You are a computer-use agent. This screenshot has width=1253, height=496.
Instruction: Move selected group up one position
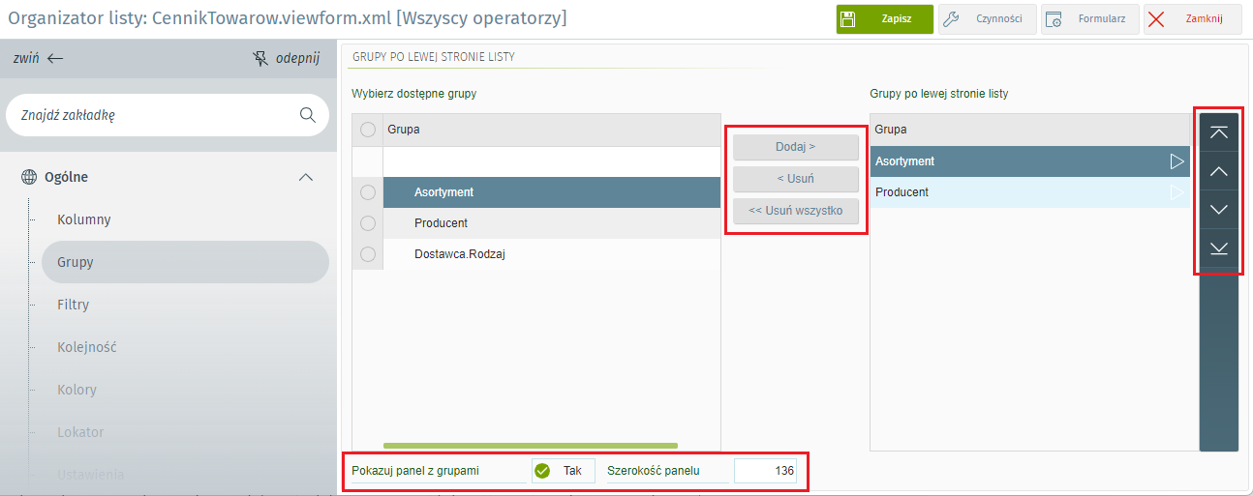point(1218,171)
